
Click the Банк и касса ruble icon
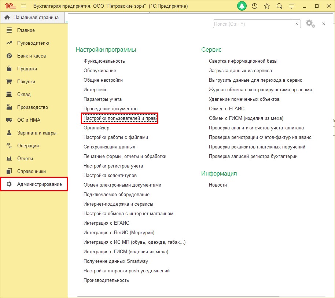pos(9,56)
